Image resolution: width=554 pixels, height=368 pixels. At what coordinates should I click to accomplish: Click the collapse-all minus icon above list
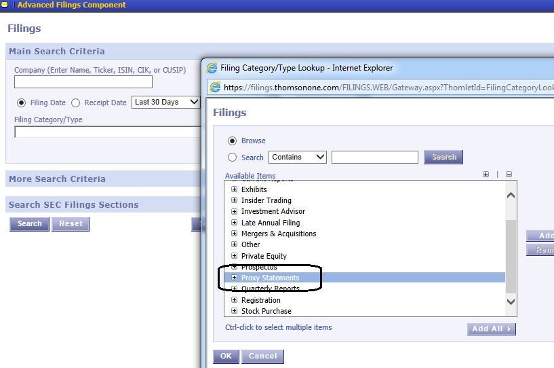(x=509, y=174)
